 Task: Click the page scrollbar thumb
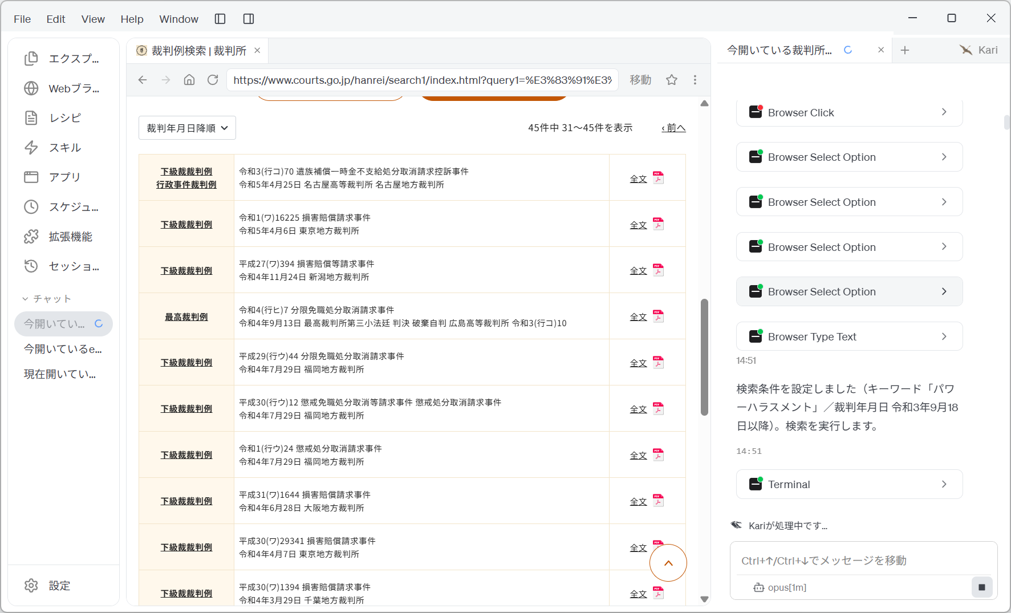coord(704,357)
